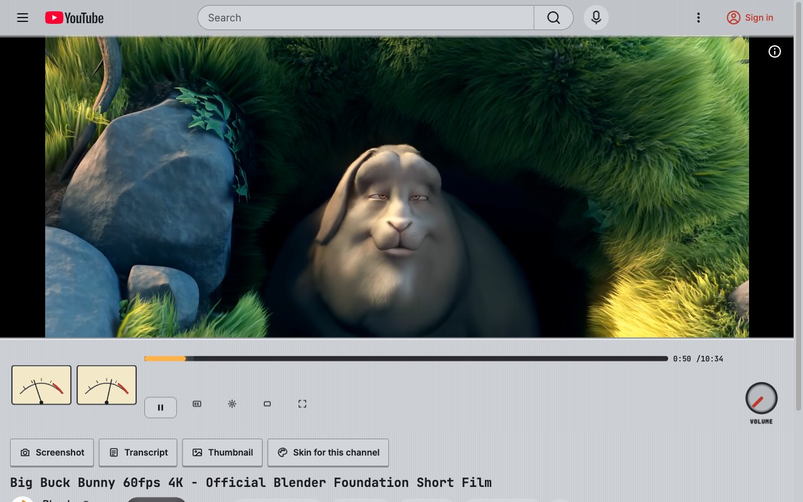The width and height of the screenshot is (803, 502).
Task: Sign in to YouTube account
Action: coord(750,18)
